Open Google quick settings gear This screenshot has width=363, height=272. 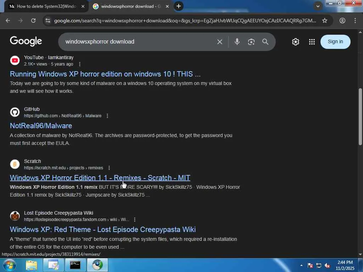pos(295,42)
